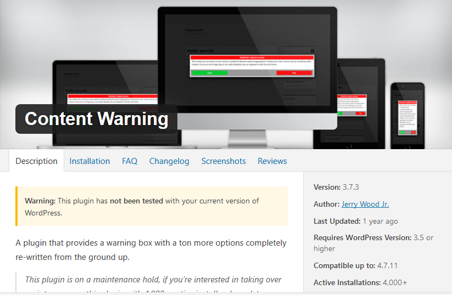Viewport: 452px width, 295px height.
Task: Switch to the Screenshots tab
Action: (x=224, y=161)
